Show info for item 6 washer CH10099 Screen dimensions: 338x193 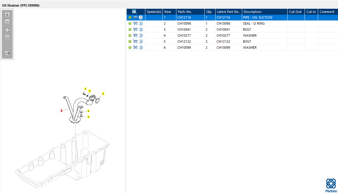click(141, 47)
